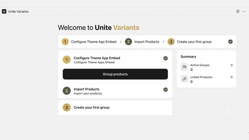
Task: Click checkmark beside Import Products card
Action: 166,90
